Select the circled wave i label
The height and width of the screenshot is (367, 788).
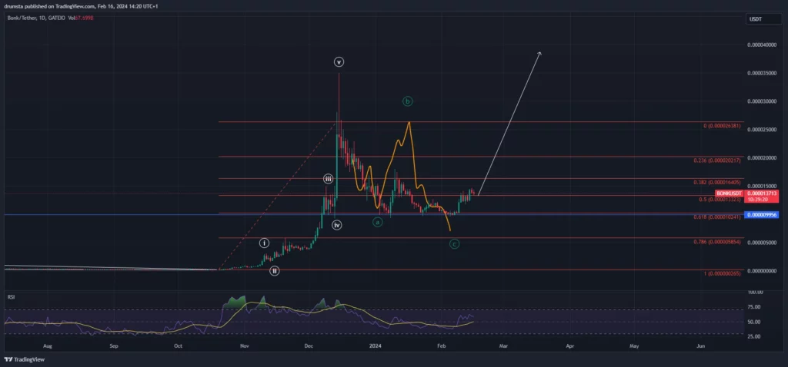(264, 243)
